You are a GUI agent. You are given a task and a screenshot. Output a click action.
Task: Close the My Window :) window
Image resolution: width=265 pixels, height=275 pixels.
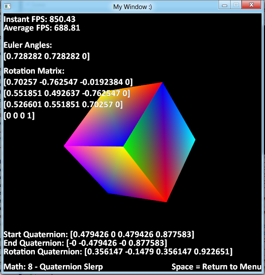251,5
